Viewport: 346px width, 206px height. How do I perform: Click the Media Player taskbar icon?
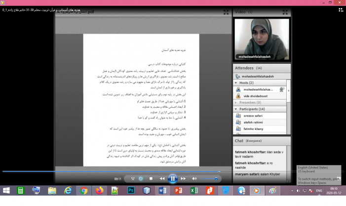pos(257,191)
